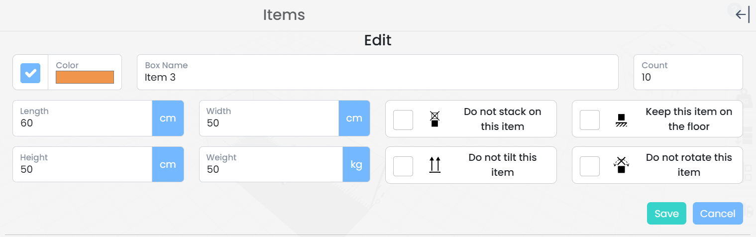756x237 pixels.
Task: Open the Width unit cm selector
Action: [354, 118]
